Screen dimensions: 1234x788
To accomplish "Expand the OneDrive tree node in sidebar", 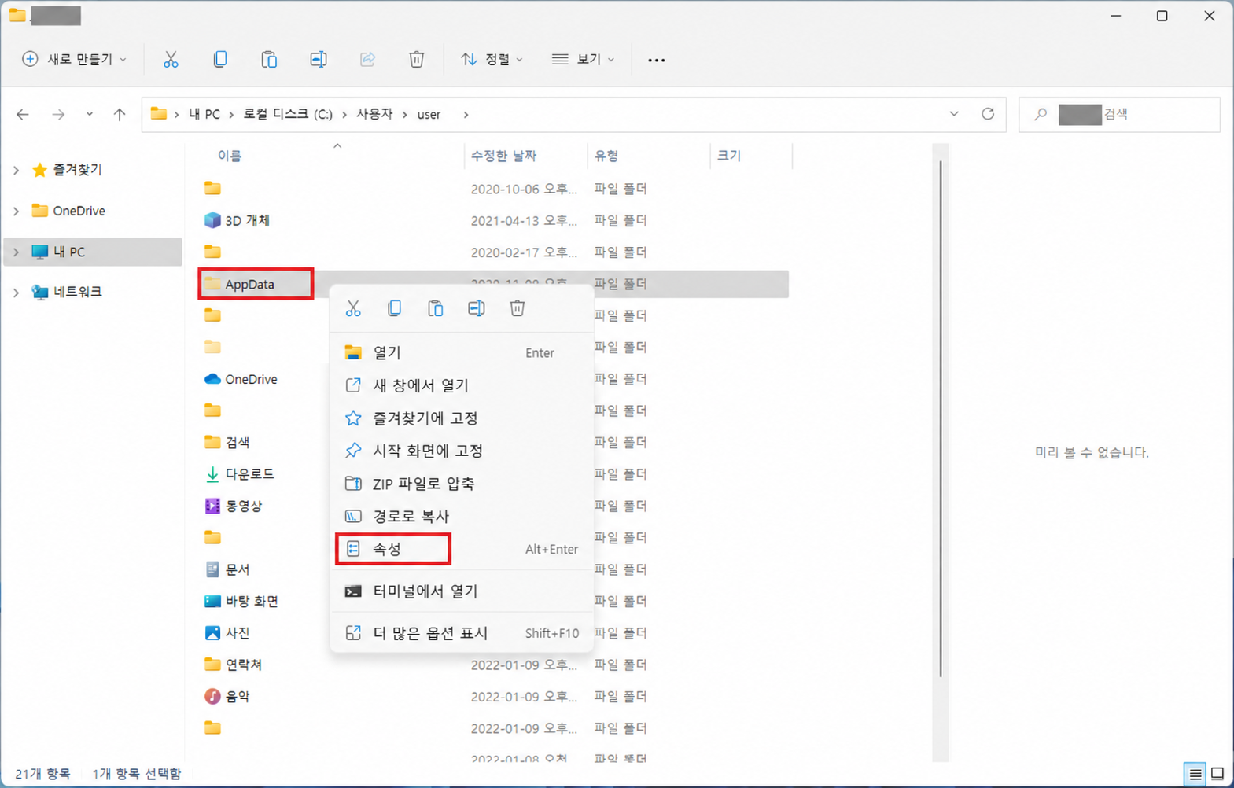I will pos(17,211).
